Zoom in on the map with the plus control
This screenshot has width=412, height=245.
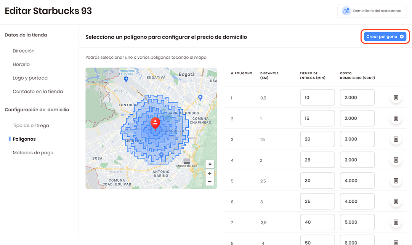coord(210,173)
